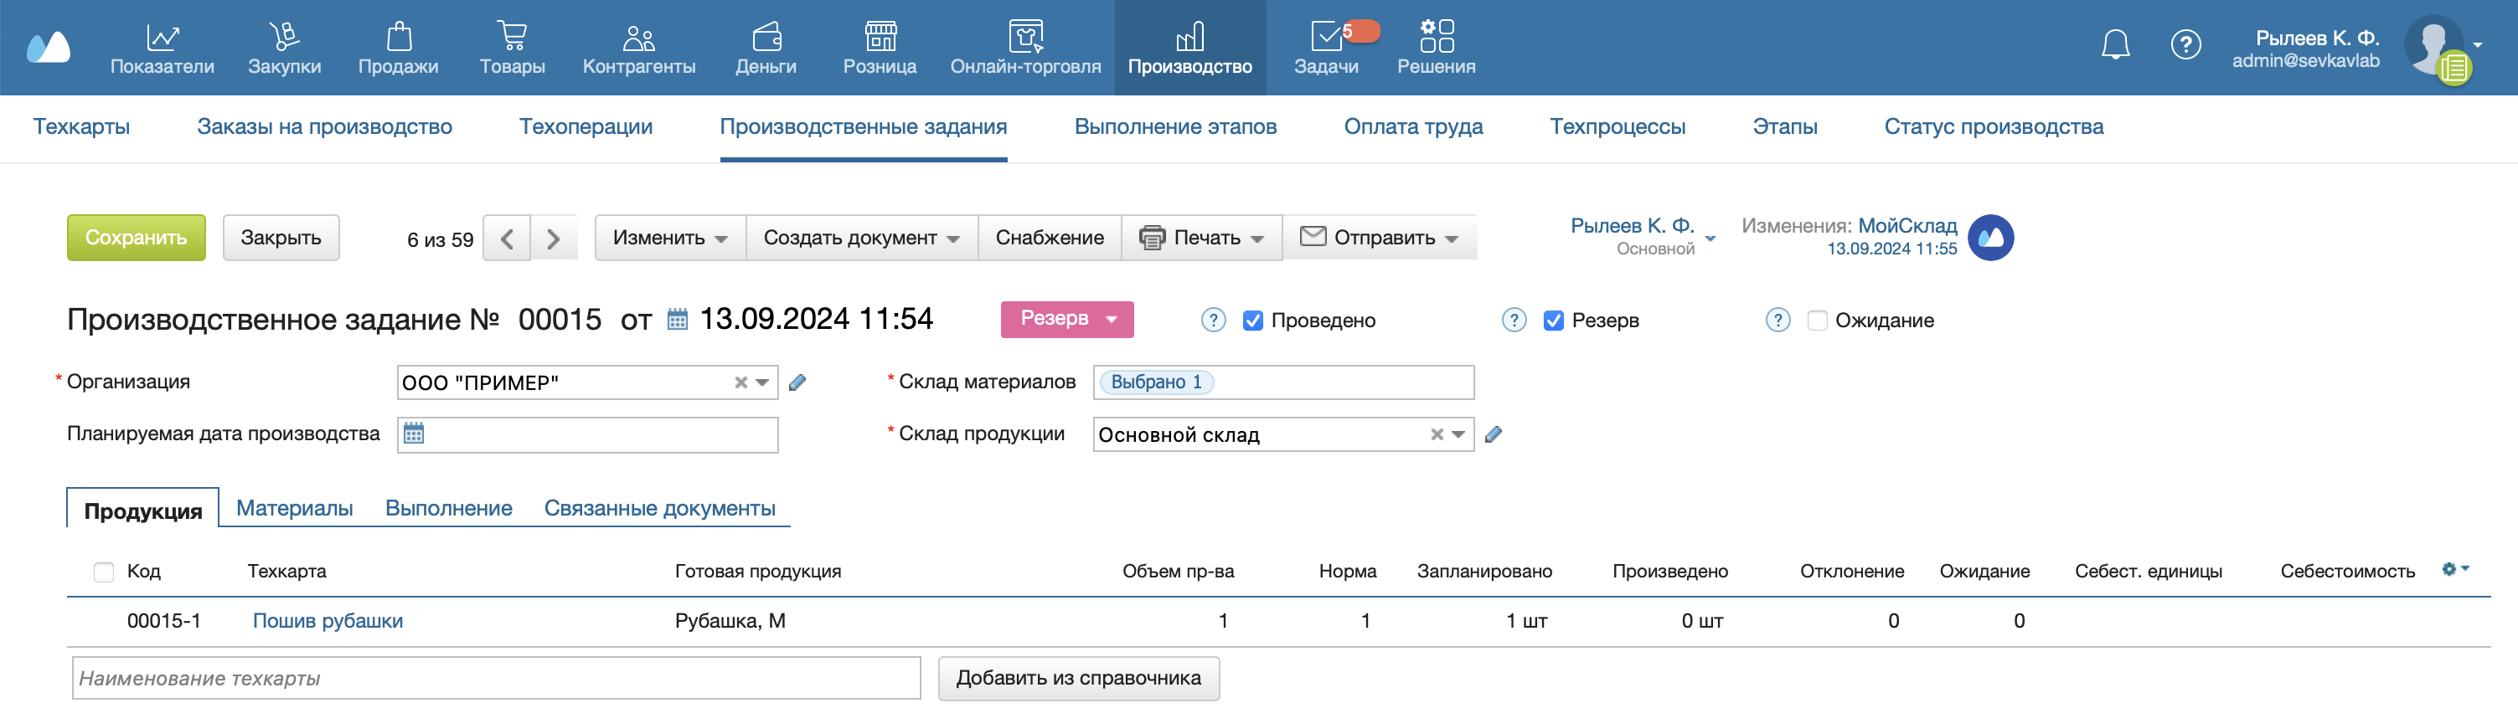Viewport: 2518px width, 708px height.
Task: Edit product warehouse with pencil icon
Action: click(x=1494, y=434)
